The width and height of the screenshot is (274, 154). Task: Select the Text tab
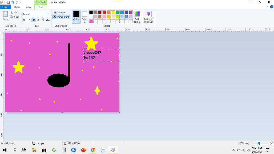tap(40, 7)
